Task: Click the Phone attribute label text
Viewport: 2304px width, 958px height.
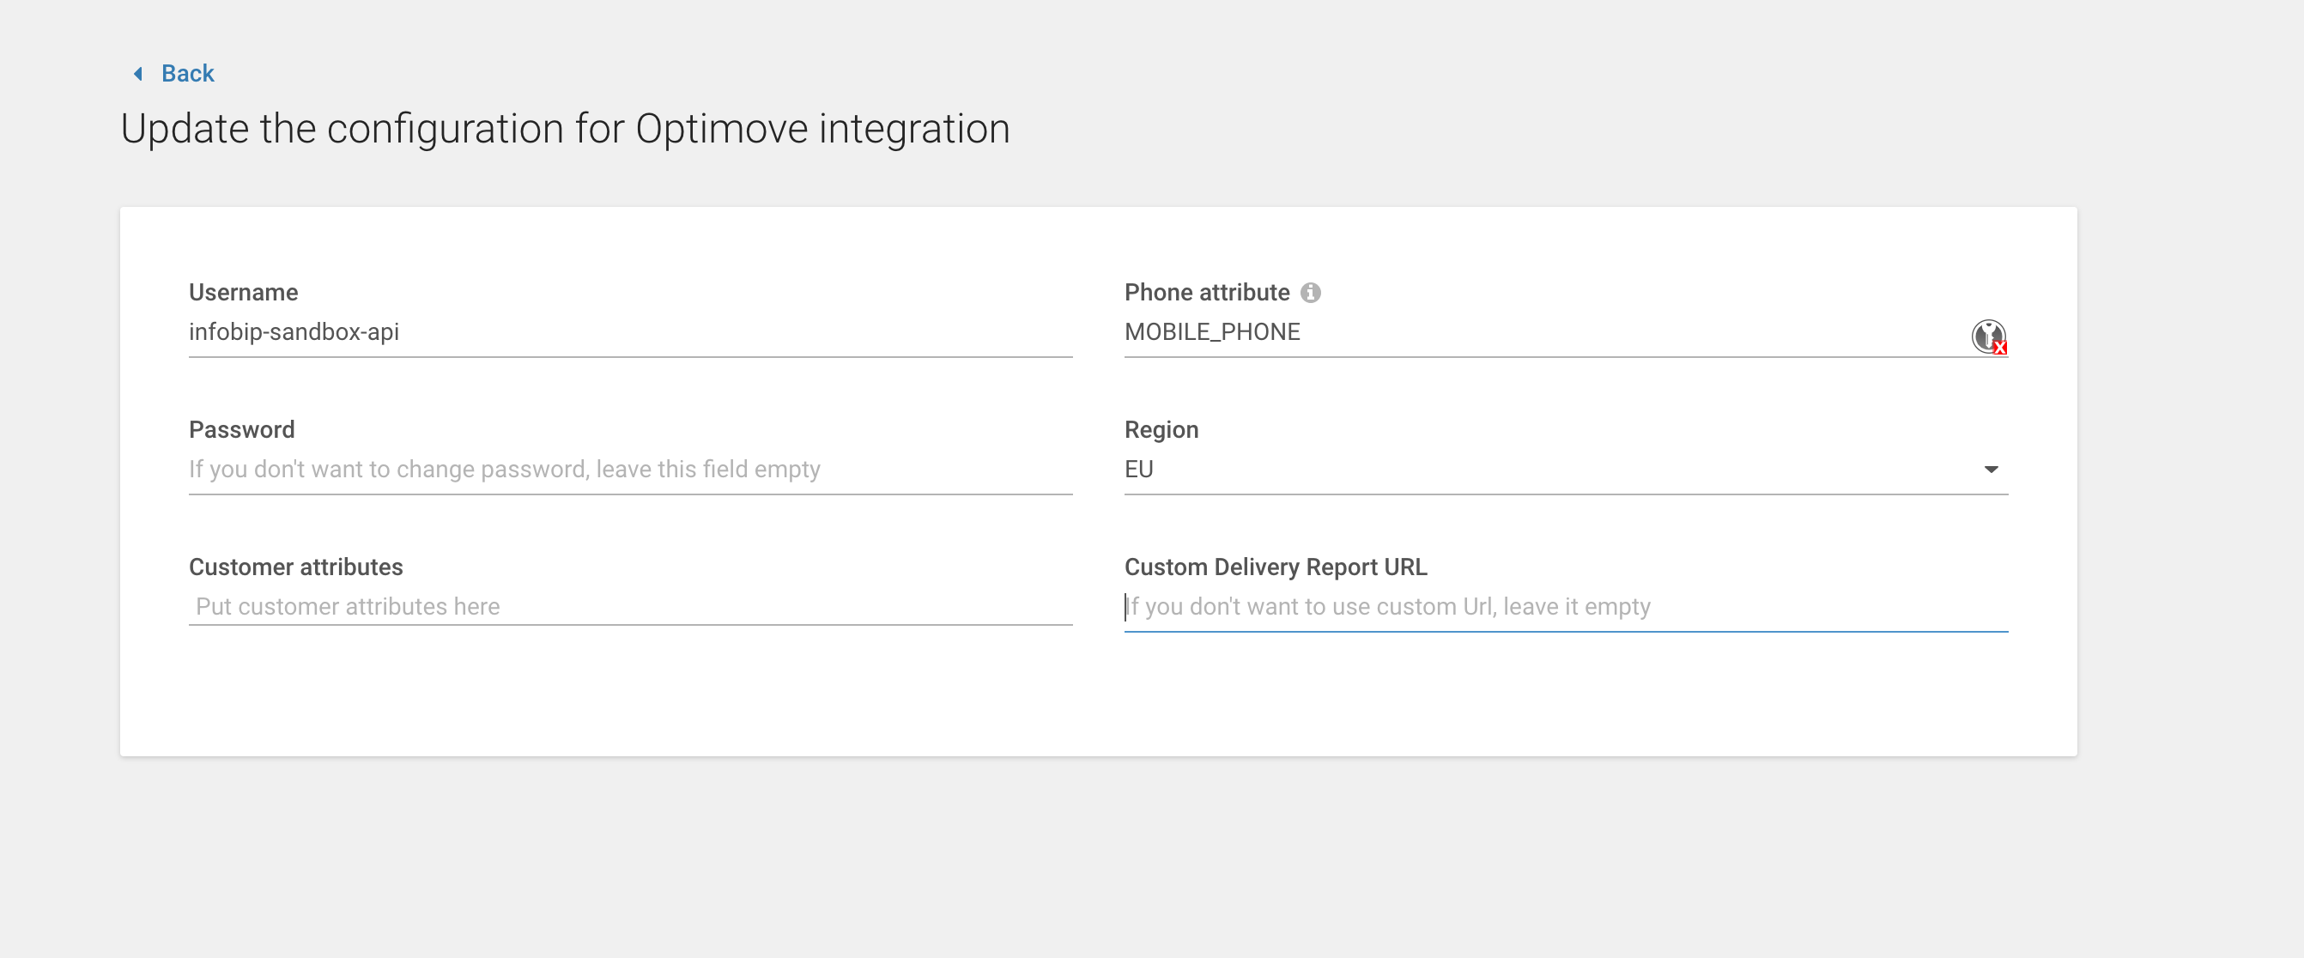Action: pos(1207,293)
